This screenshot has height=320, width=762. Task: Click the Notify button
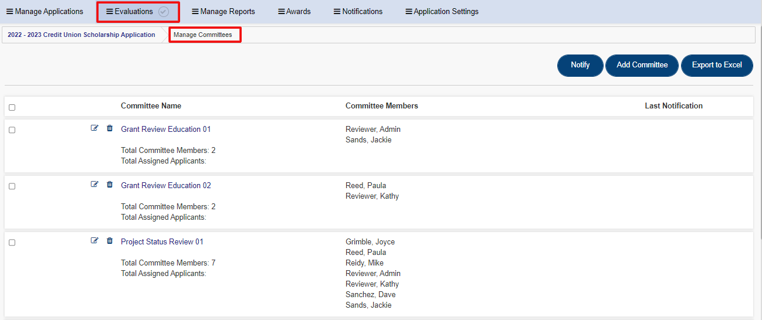580,65
